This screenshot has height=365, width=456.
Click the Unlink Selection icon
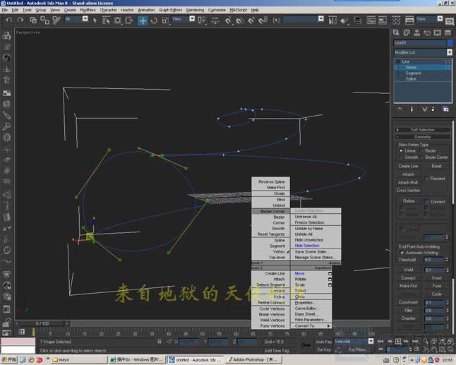(44, 20)
